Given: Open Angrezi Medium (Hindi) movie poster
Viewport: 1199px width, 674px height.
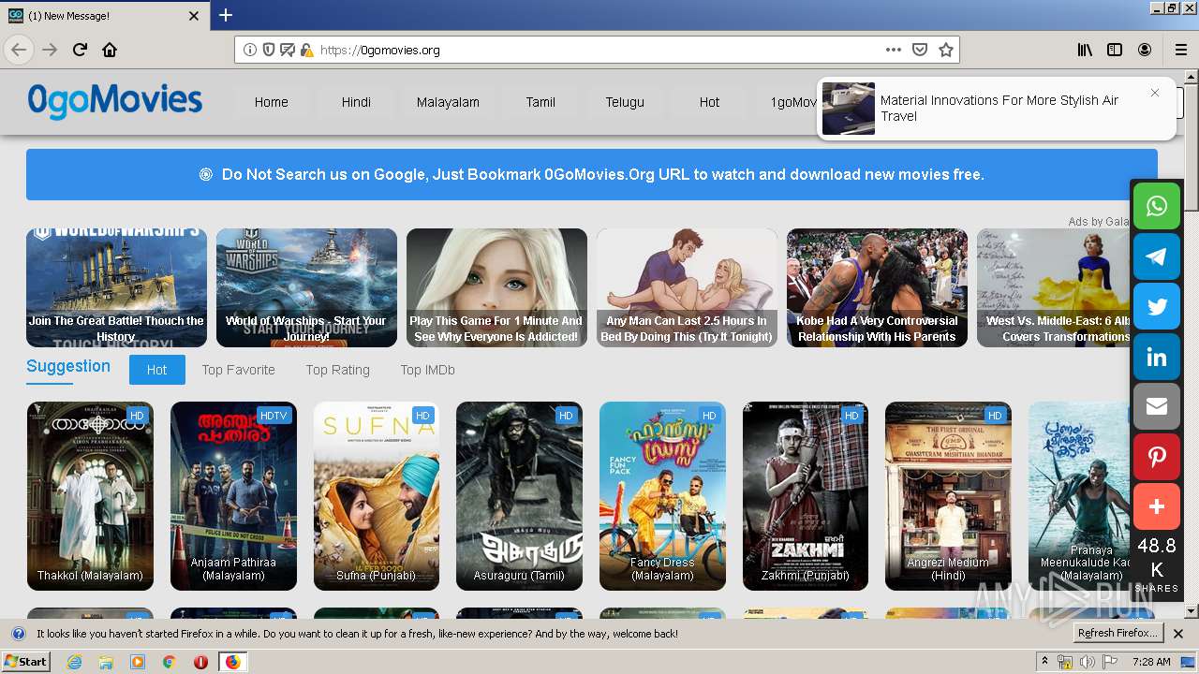Looking at the screenshot, I should tap(948, 496).
